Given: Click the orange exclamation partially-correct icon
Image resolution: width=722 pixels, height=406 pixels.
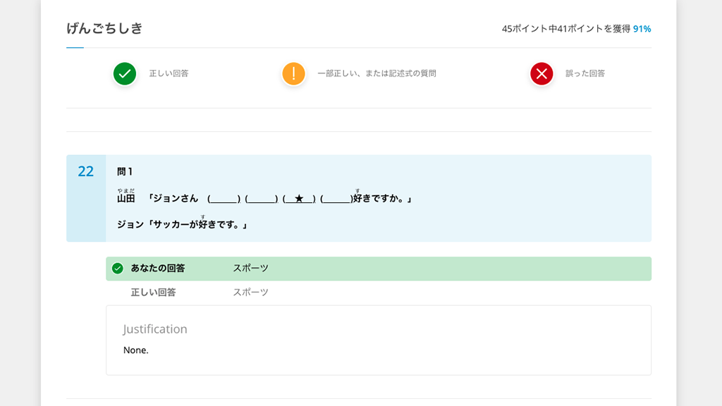Looking at the screenshot, I should point(293,73).
